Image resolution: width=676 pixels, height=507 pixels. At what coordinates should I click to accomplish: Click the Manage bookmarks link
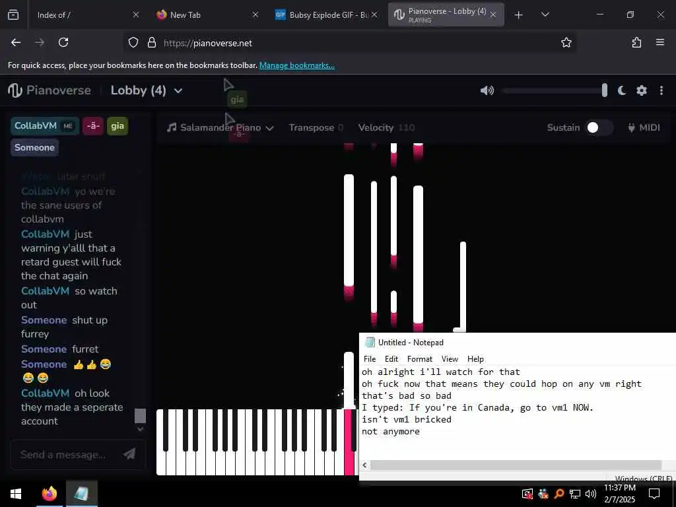click(x=296, y=65)
